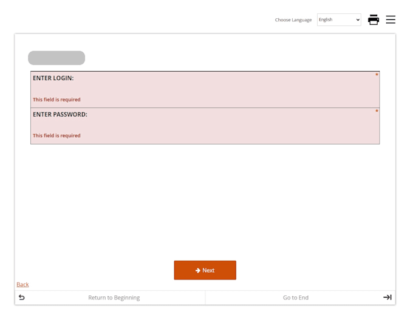Image resolution: width=413 pixels, height=328 pixels.
Task: Click the gray placeholder pill above the form
Action: click(56, 58)
